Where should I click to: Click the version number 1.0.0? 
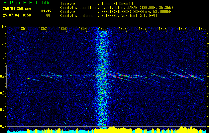45,3
